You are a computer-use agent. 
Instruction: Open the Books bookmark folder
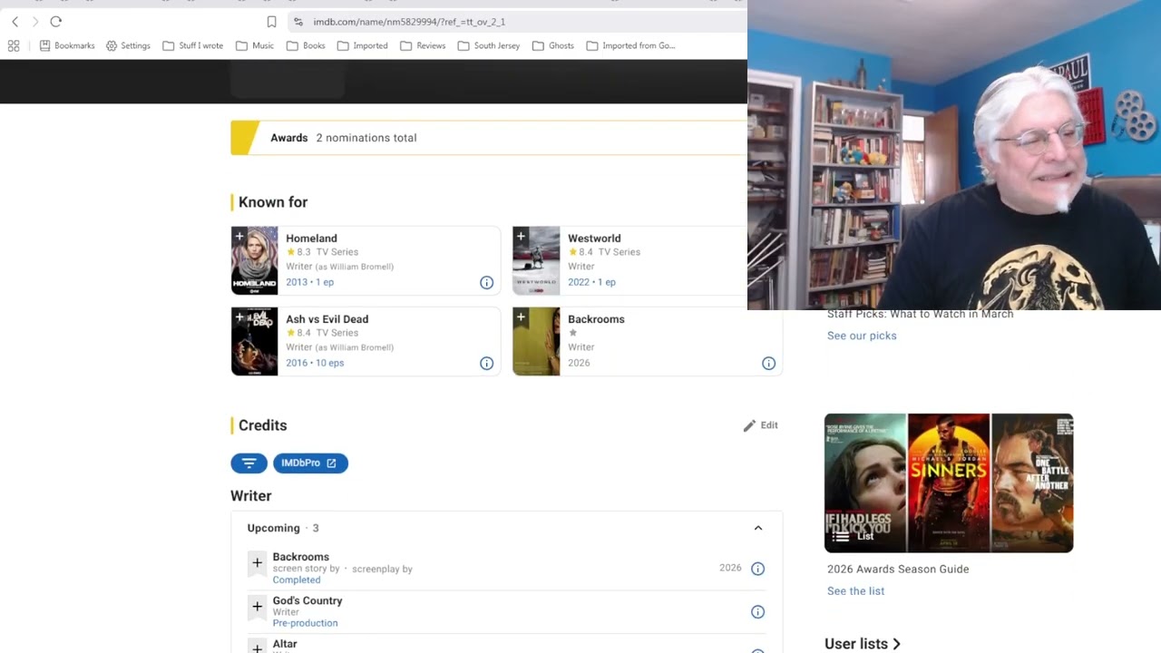(306, 45)
